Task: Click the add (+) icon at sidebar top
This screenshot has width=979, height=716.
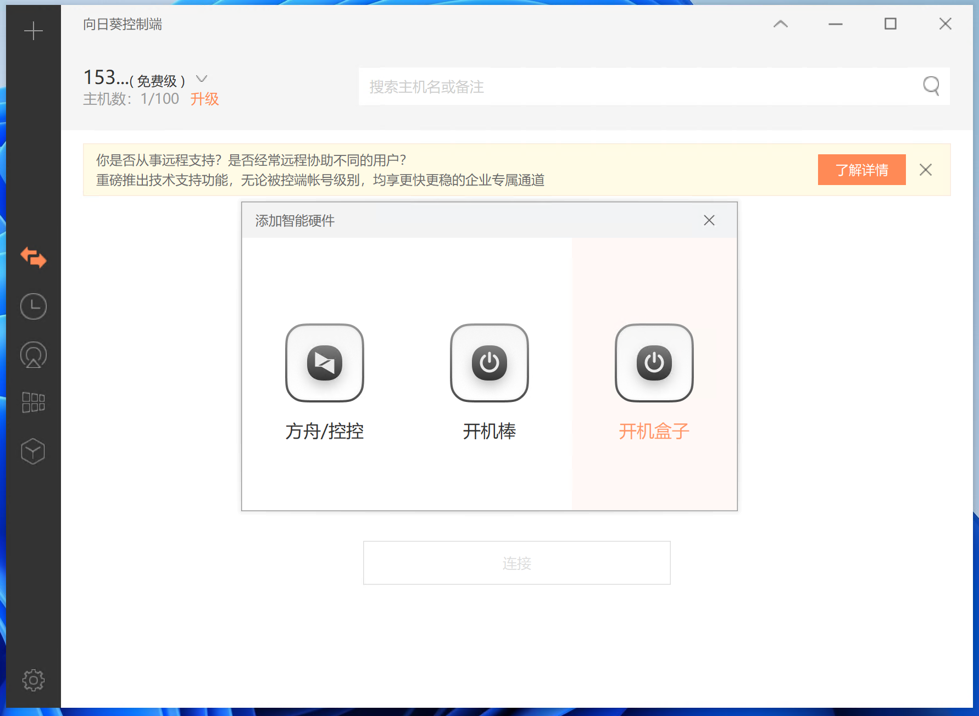Action: click(34, 30)
